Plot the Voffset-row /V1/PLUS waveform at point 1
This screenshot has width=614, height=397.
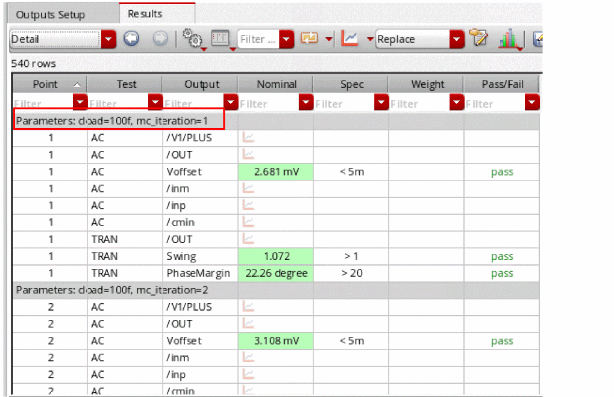click(248, 138)
